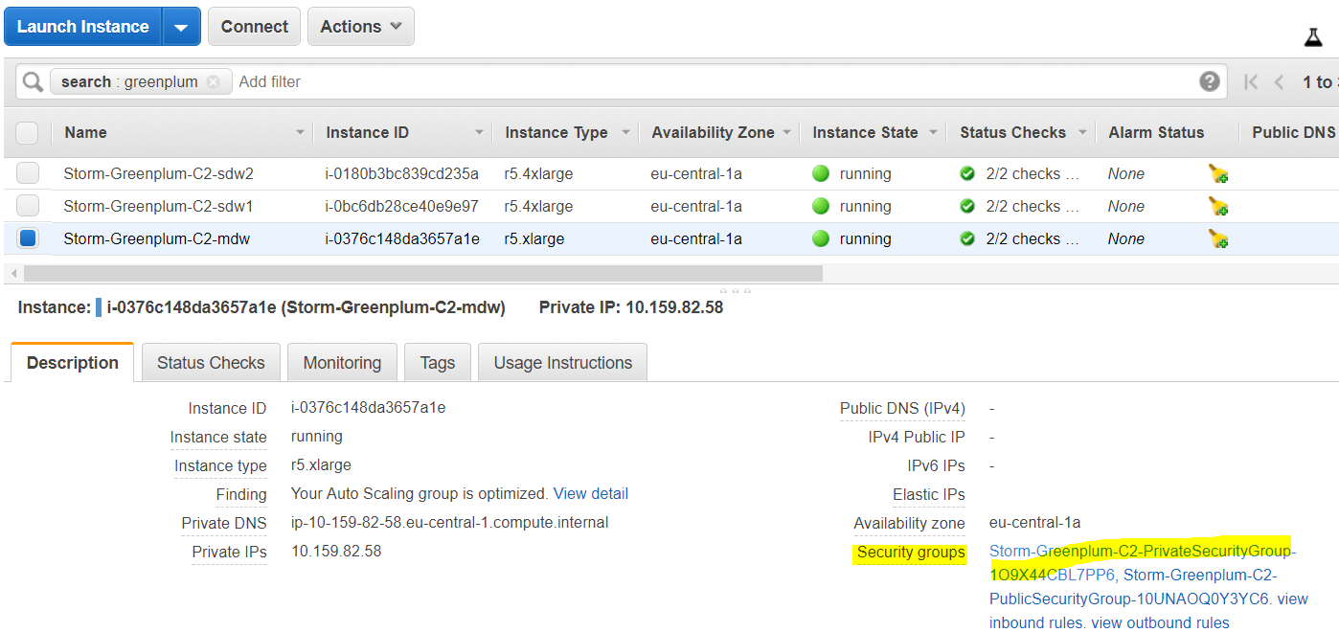Click the Finding field label
Screen dimensions: 1339x633
pyautogui.click(x=241, y=494)
